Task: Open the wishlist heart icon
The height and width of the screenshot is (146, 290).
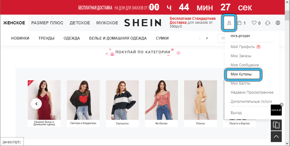Action: [254, 23]
